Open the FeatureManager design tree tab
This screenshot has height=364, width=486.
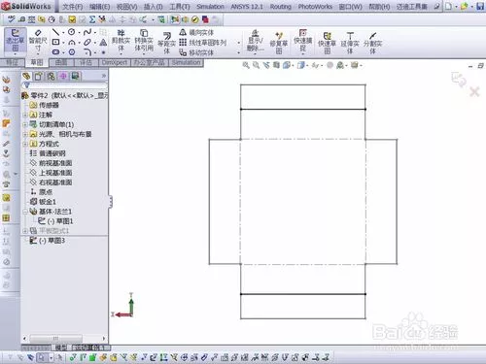(26, 76)
